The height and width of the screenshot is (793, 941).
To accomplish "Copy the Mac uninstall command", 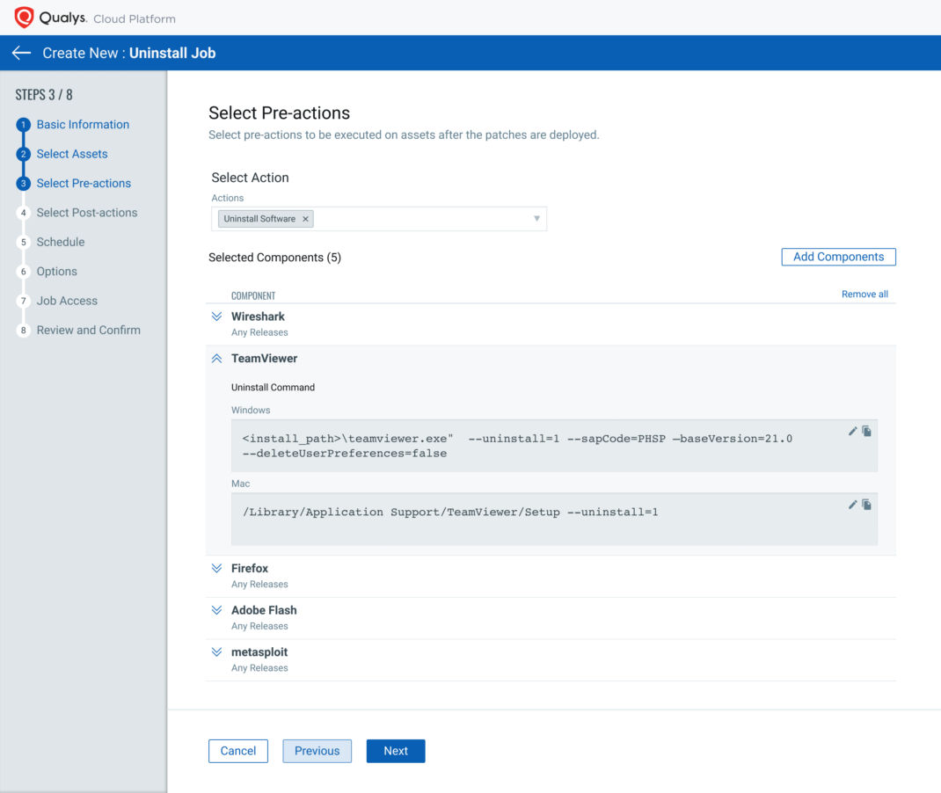I will pos(866,505).
